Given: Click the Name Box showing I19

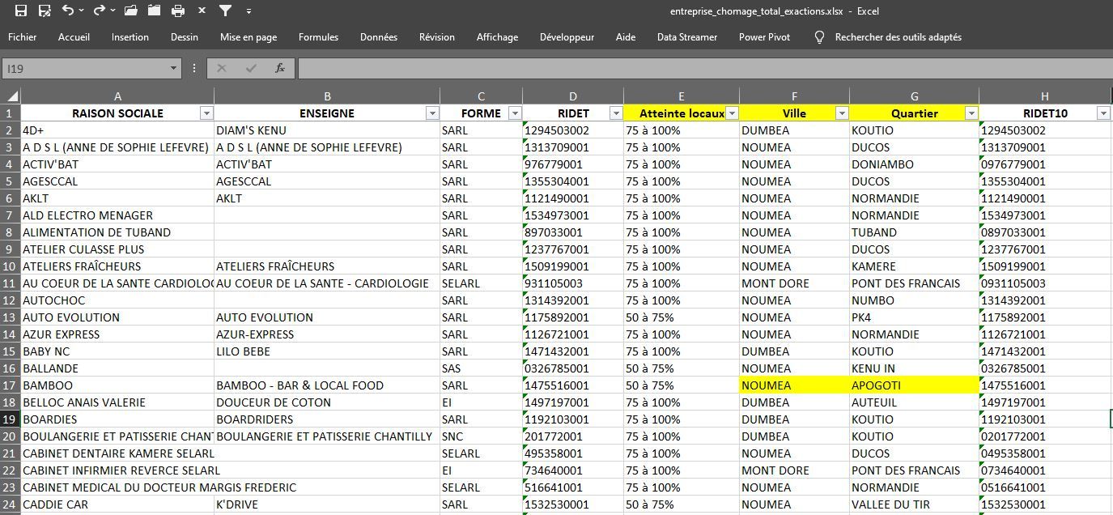Looking at the screenshot, I should (85, 69).
